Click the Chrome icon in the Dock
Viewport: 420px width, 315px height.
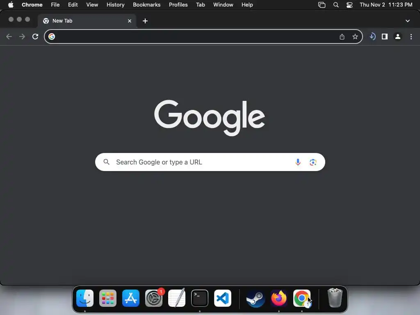click(x=302, y=298)
